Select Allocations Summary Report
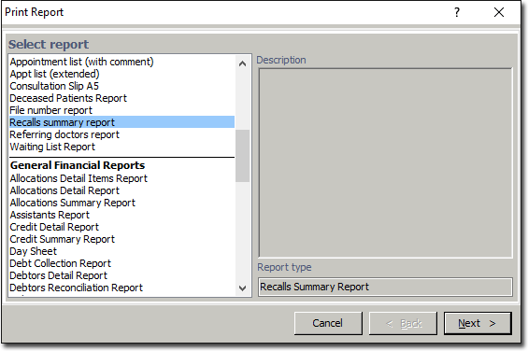The height and width of the screenshot is (351, 528). pos(121,203)
